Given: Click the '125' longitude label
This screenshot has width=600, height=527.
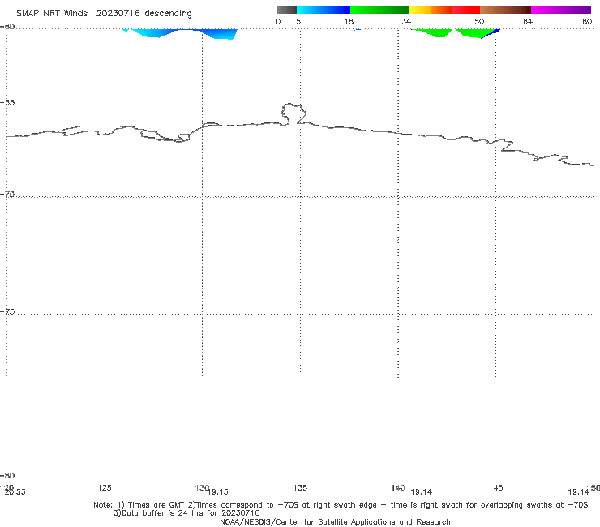Looking at the screenshot, I should coord(105,487).
